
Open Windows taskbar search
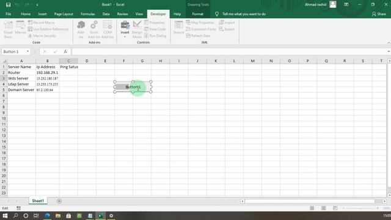(x=15, y=216)
